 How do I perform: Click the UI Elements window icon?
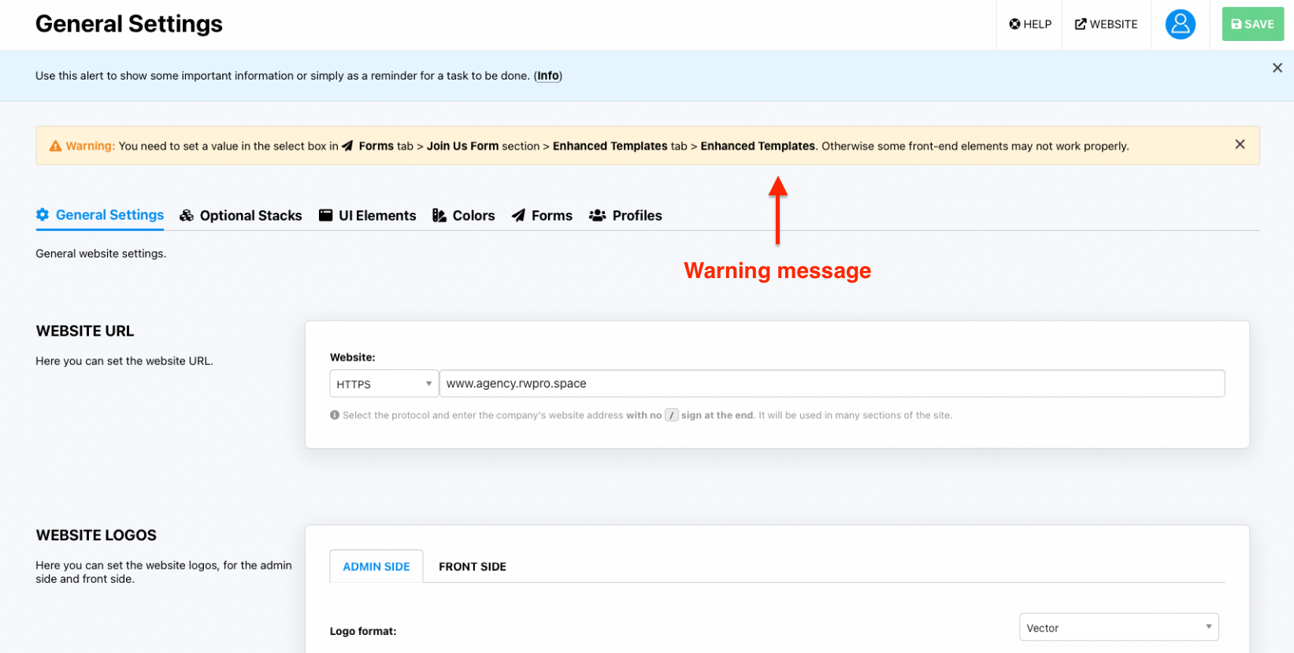(x=325, y=216)
